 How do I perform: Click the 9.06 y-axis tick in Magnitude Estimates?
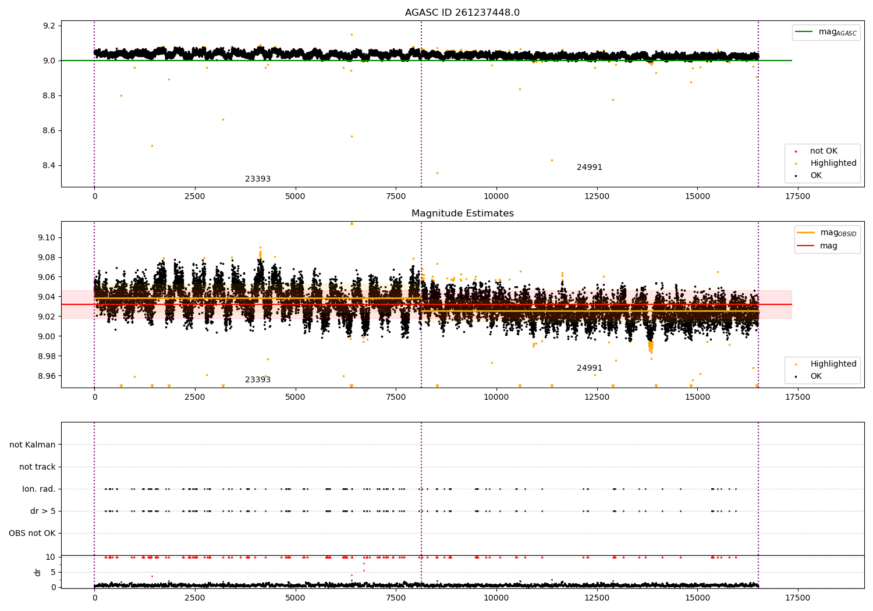(x=47, y=278)
